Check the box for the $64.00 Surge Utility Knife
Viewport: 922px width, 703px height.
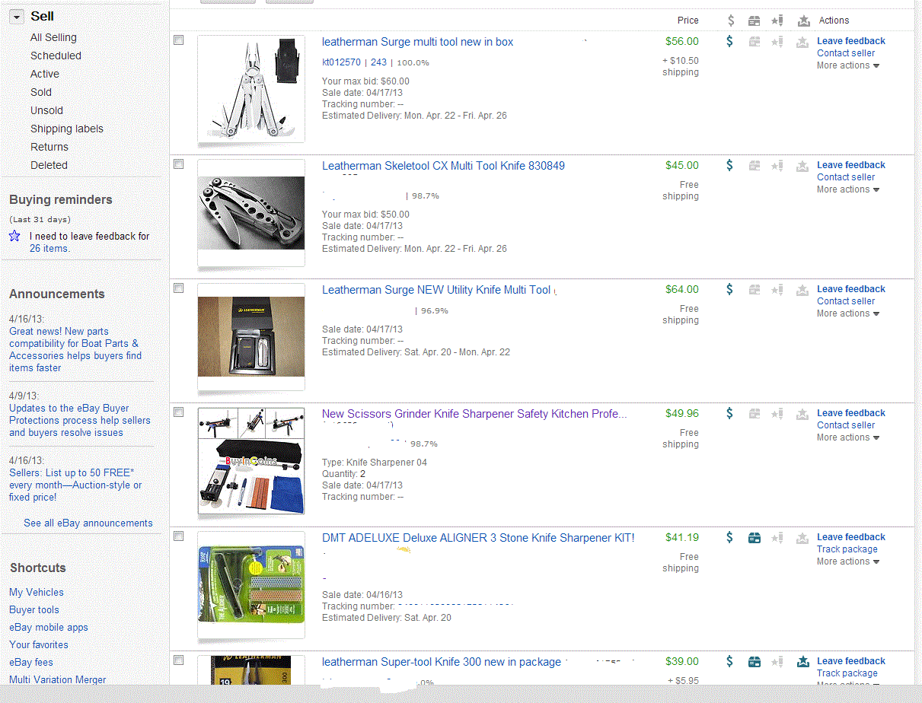tap(179, 288)
